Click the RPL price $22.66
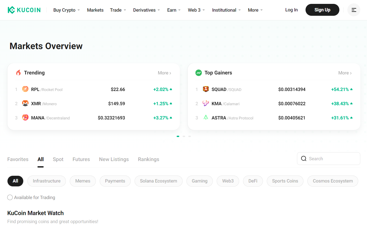 118,89
